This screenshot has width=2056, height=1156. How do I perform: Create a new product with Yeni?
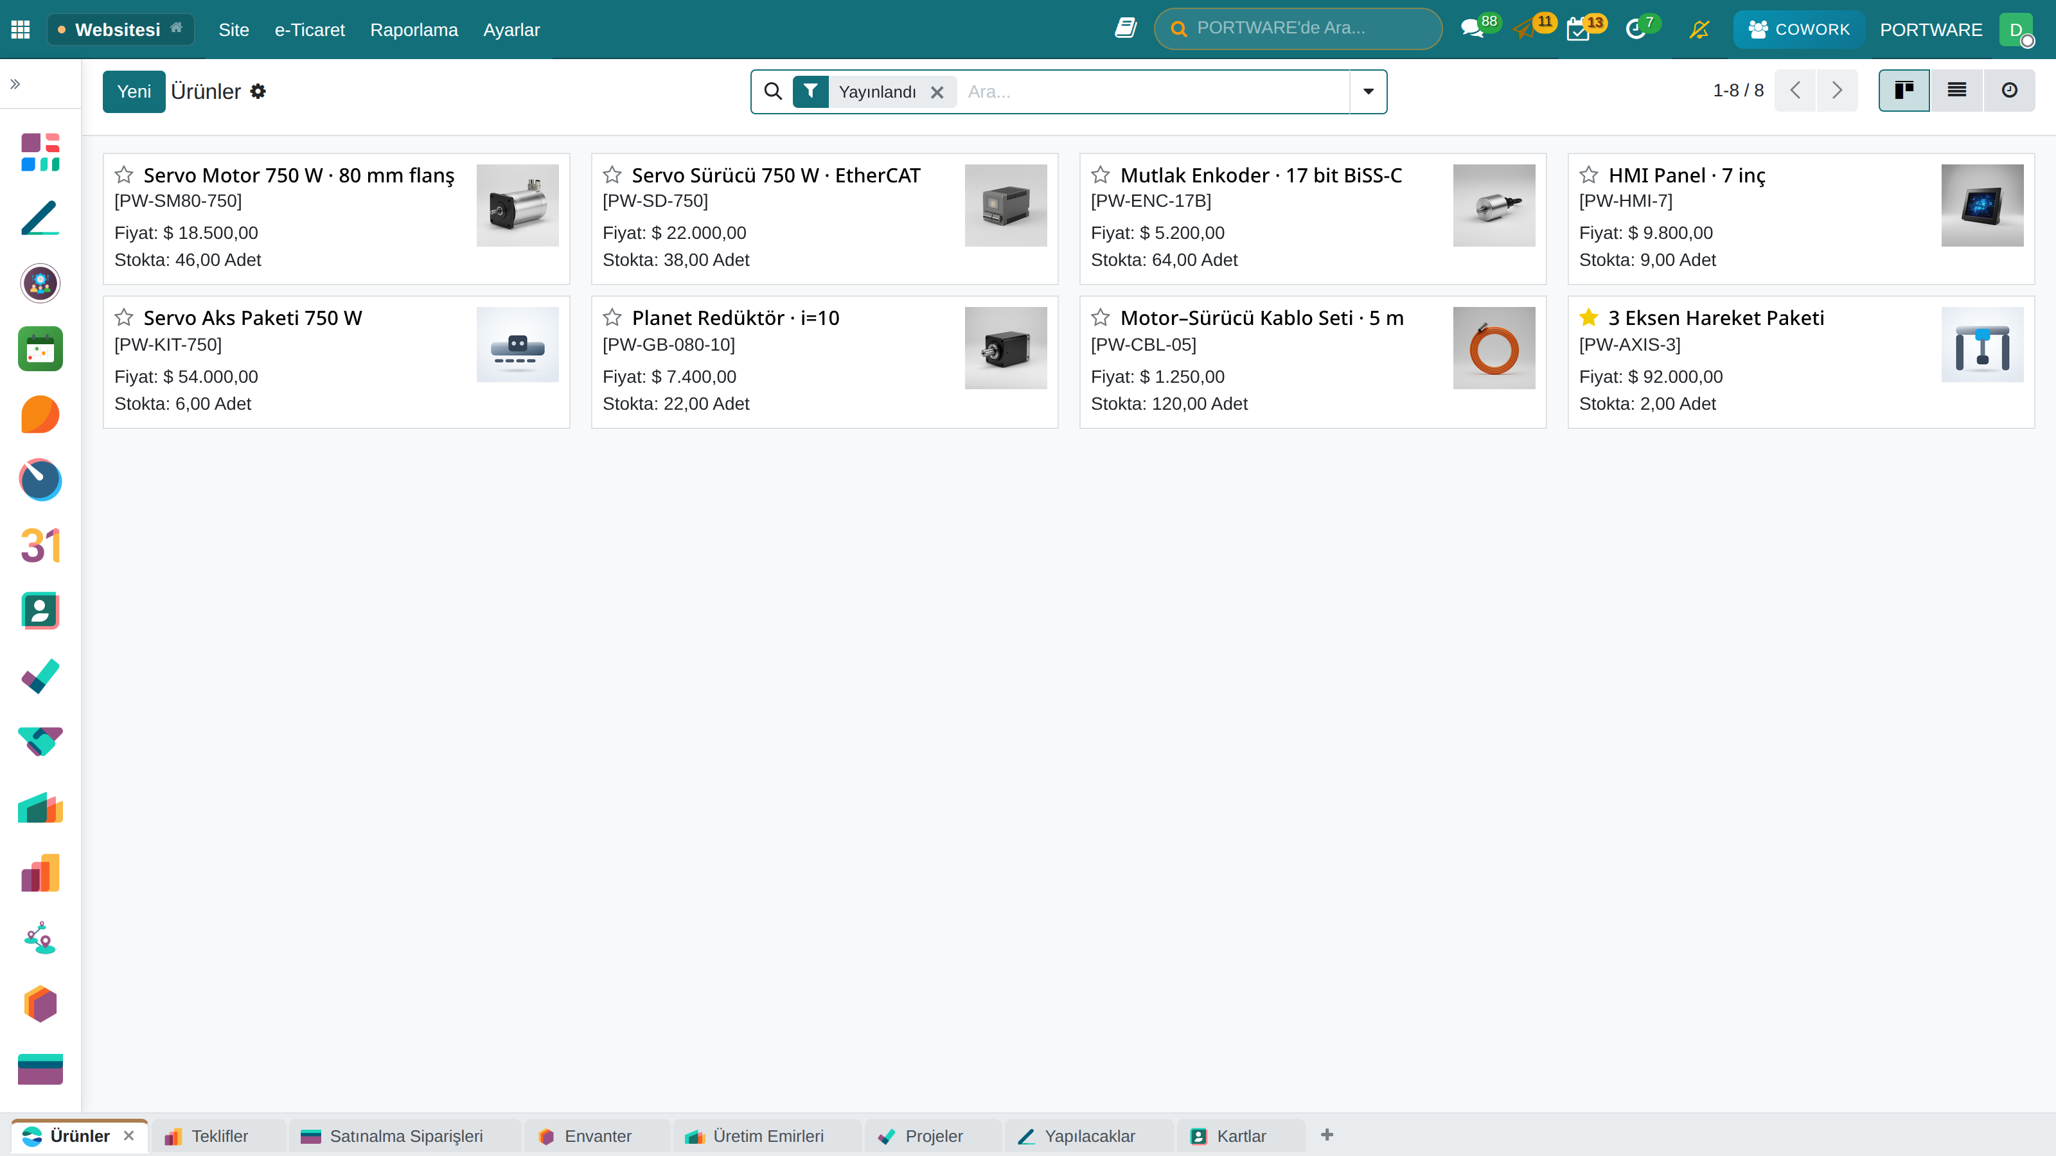coord(133,92)
